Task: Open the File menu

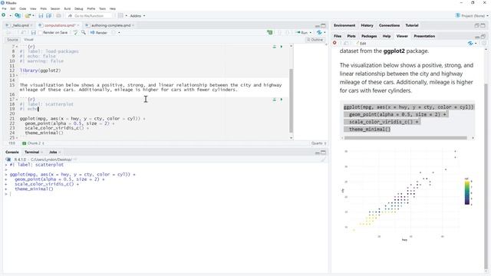Action: pos(4,8)
